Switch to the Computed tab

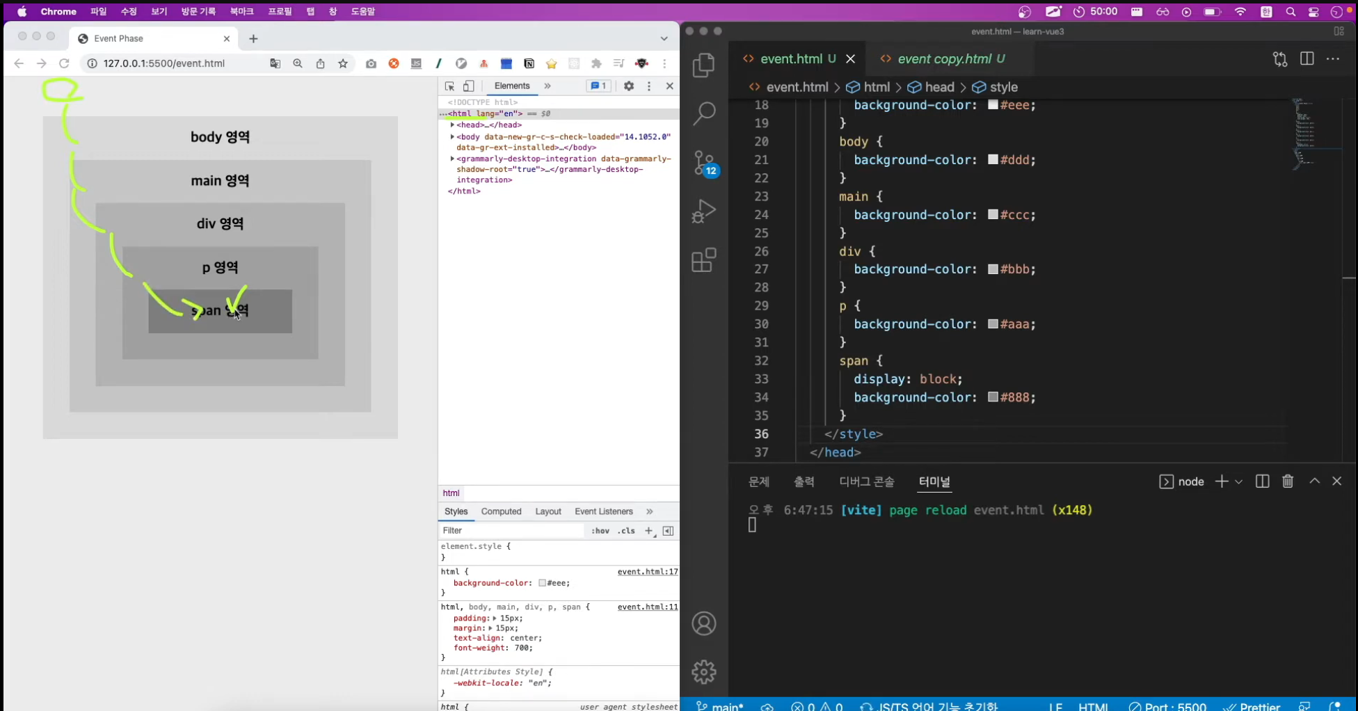(501, 511)
